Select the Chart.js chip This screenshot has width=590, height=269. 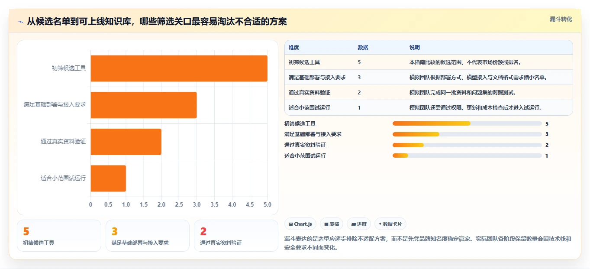coord(300,224)
